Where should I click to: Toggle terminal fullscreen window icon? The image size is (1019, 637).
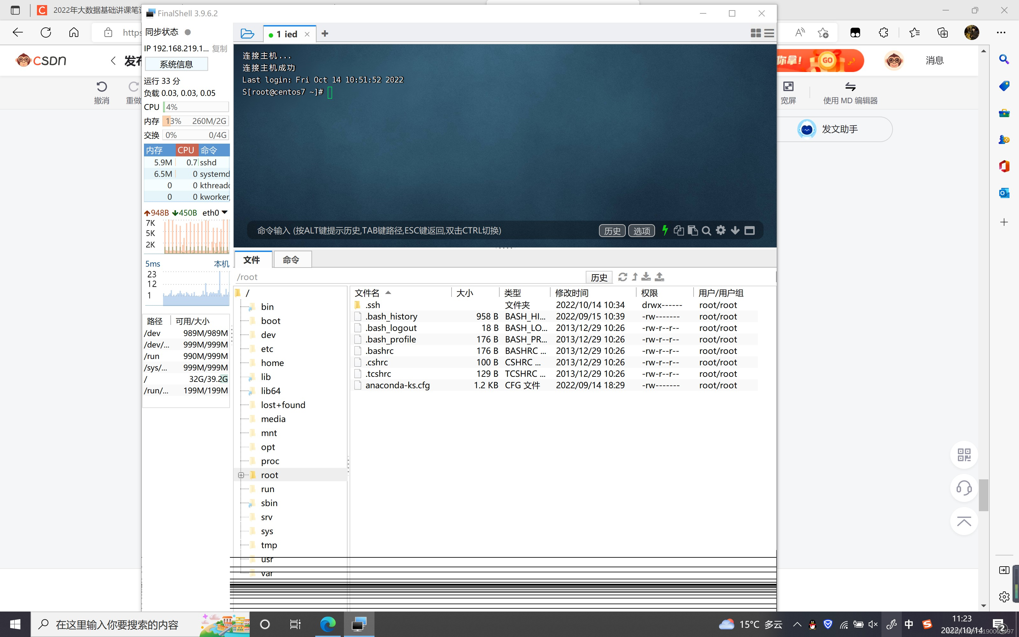tap(750, 231)
